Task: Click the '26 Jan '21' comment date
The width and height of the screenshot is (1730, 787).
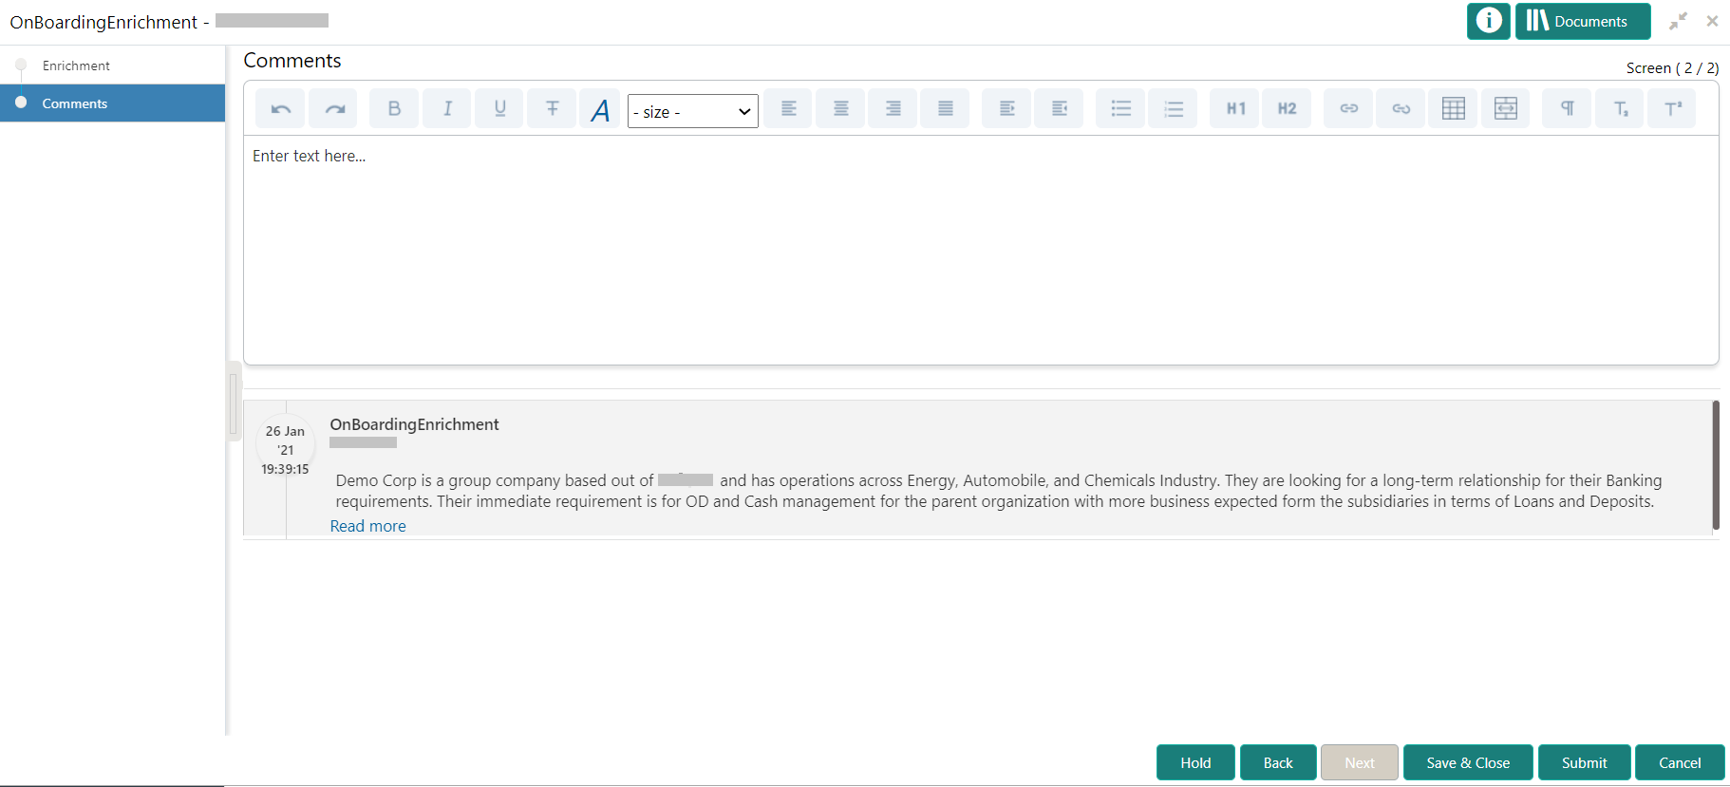Action: 285,440
